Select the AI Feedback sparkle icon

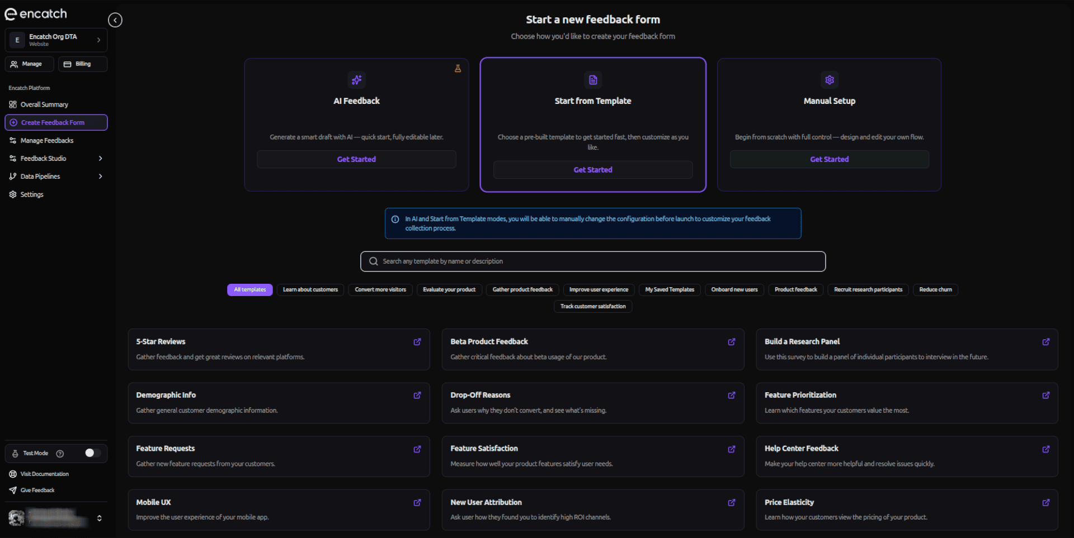(356, 80)
